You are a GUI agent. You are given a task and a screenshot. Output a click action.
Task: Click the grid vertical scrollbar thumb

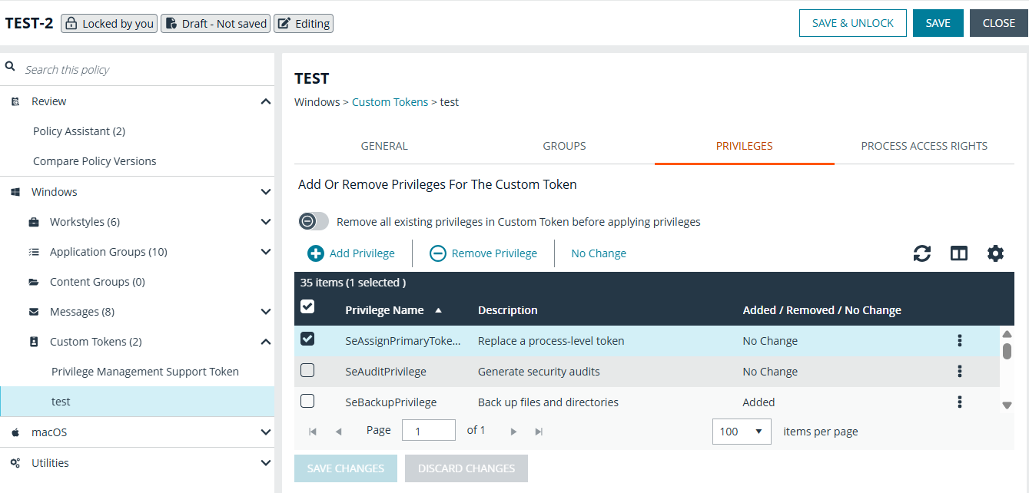tap(1007, 351)
